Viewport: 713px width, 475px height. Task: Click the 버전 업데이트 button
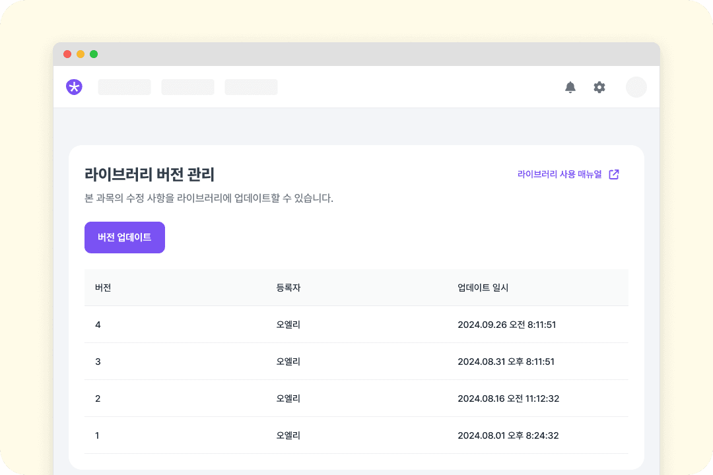pyautogui.click(x=125, y=237)
